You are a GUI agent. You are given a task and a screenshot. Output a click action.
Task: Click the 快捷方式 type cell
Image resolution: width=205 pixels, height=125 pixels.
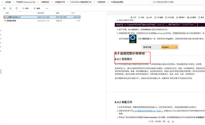tap(59, 21)
